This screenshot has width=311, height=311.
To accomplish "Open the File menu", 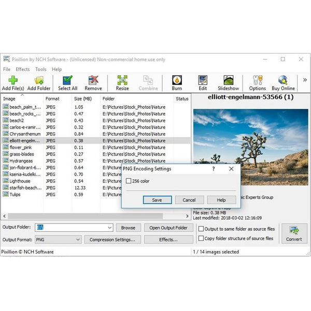I will (7, 69).
